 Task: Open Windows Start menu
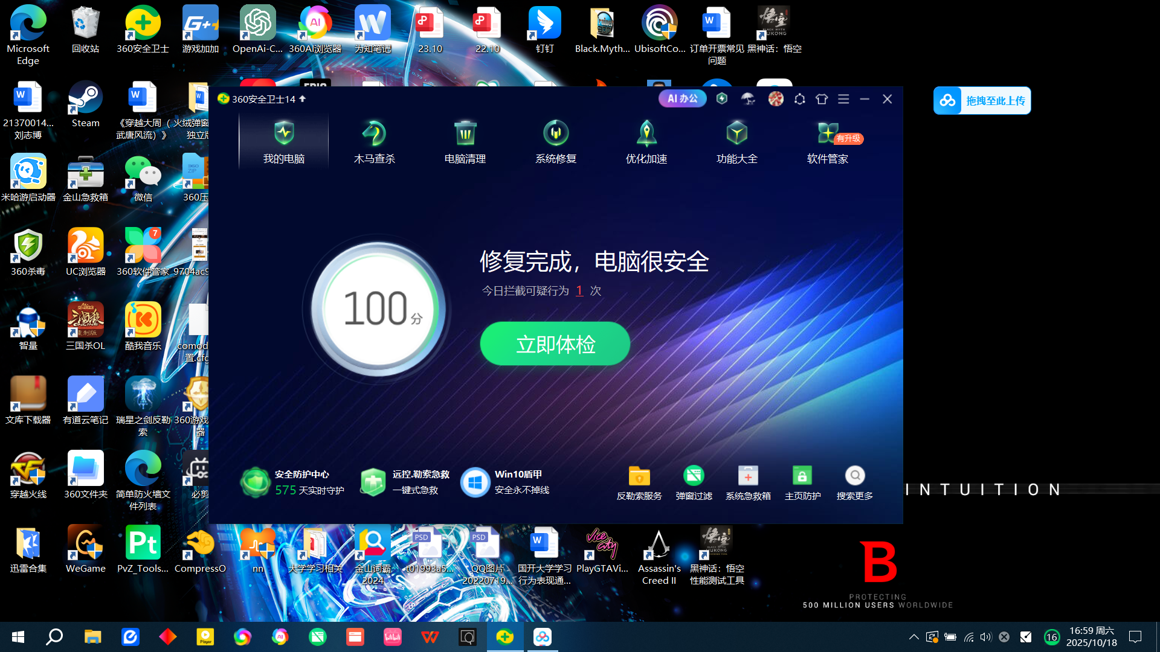pos(18,637)
